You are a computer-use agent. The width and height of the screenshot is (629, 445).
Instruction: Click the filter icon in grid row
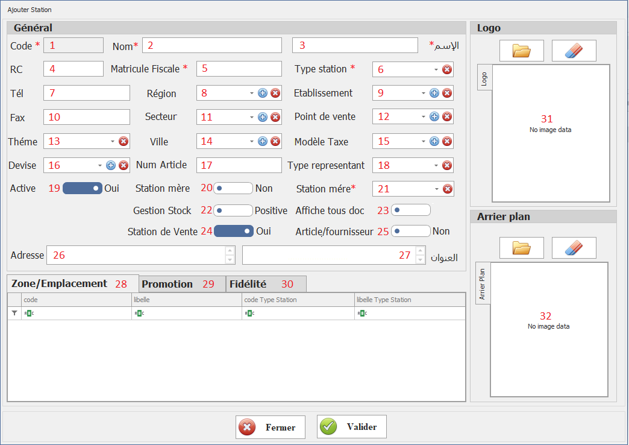(x=14, y=313)
